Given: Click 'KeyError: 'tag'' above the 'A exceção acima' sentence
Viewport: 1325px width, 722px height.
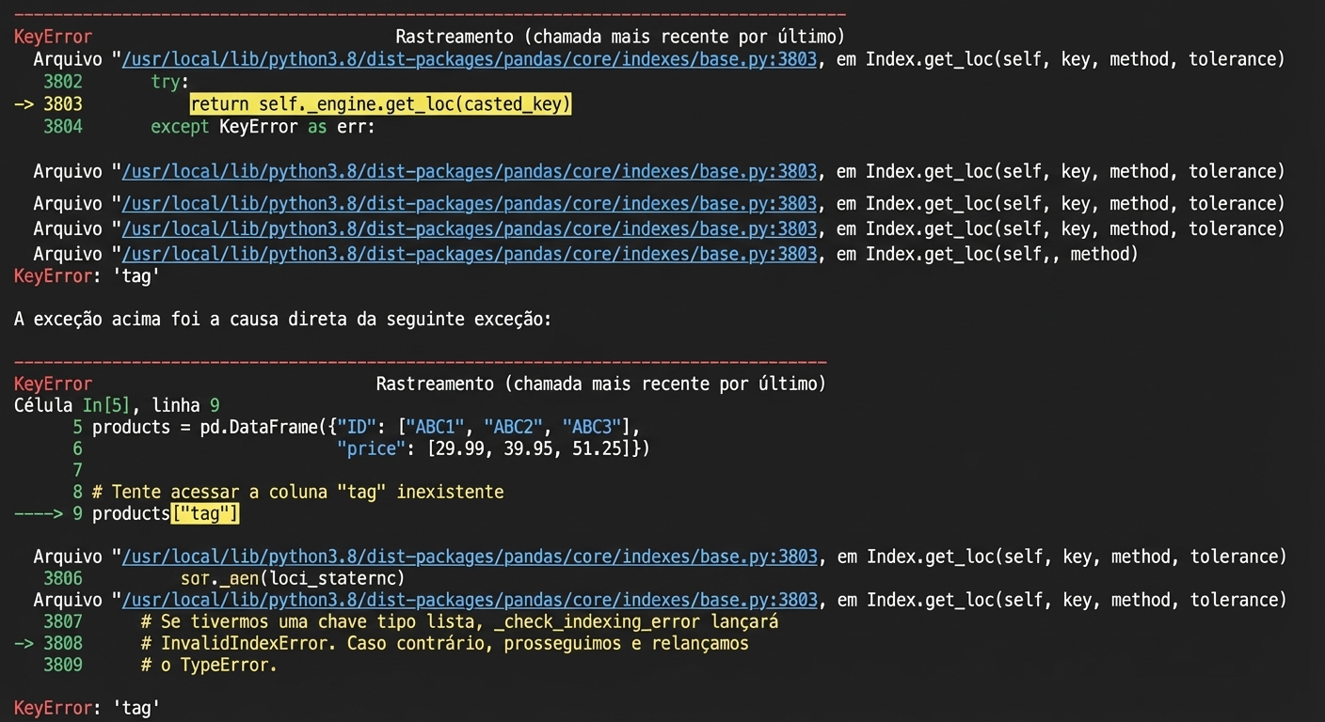Looking at the screenshot, I should (87, 276).
